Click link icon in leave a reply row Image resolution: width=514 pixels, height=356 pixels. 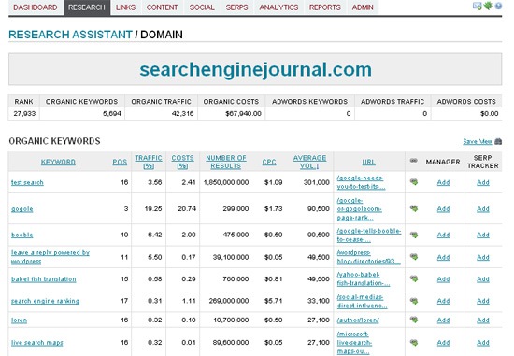pos(414,257)
